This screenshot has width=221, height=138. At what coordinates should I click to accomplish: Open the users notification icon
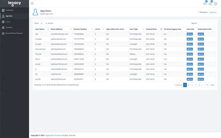[210, 4]
